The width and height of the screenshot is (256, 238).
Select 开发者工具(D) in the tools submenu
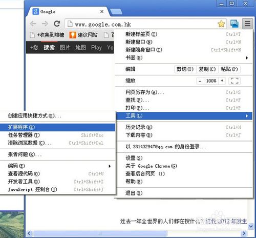(57, 182)
